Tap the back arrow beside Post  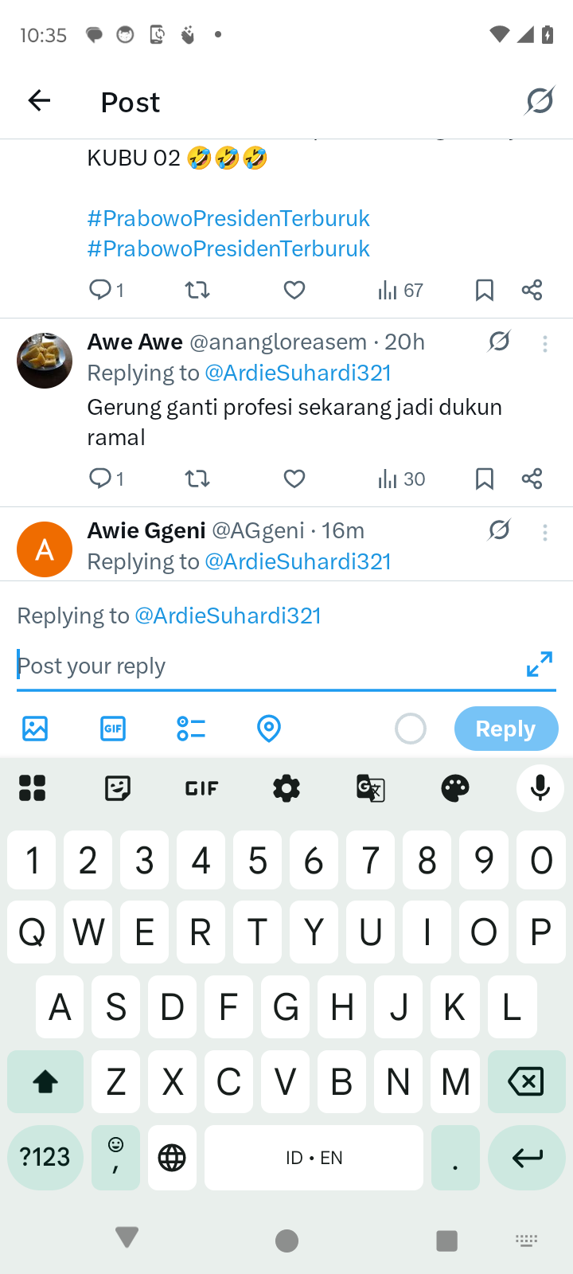39,101
